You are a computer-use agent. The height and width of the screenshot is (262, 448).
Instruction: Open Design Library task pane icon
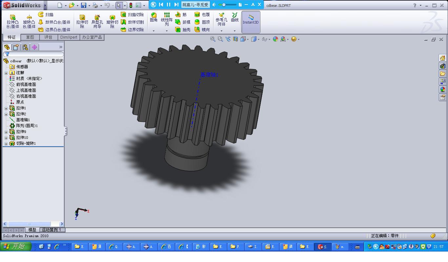pos(442,66)
